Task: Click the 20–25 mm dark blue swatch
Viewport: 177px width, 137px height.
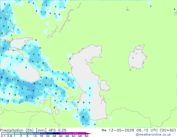Action: [50, 133]
